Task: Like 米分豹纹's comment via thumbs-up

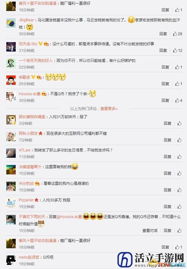Action: [179, 190]
